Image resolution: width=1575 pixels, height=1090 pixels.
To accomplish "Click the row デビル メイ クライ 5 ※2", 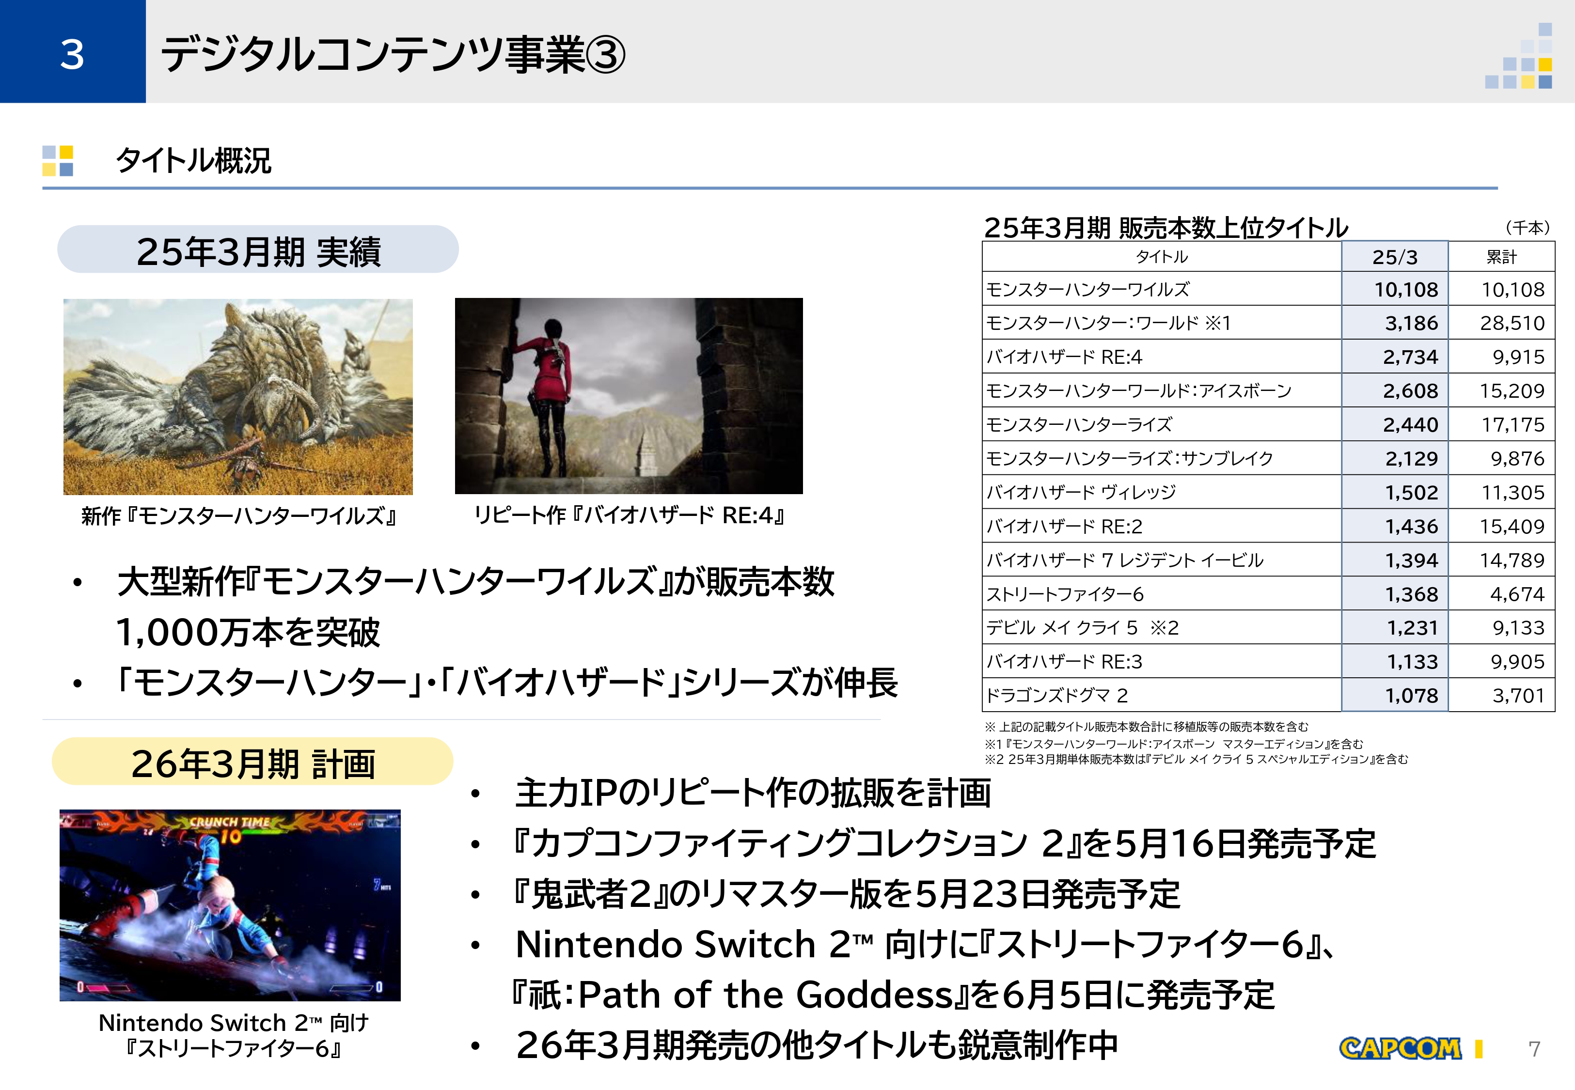I will pos(1268,627).
